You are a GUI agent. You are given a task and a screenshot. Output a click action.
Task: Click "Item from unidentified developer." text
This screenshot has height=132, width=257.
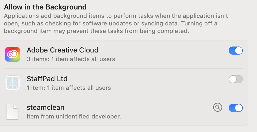click(74, 117)
